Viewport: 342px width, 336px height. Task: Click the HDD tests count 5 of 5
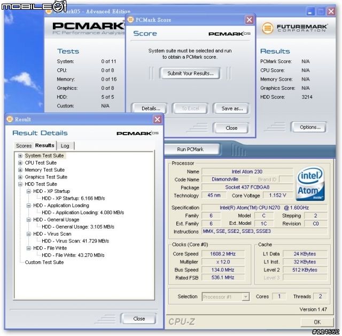coord(107,97)
